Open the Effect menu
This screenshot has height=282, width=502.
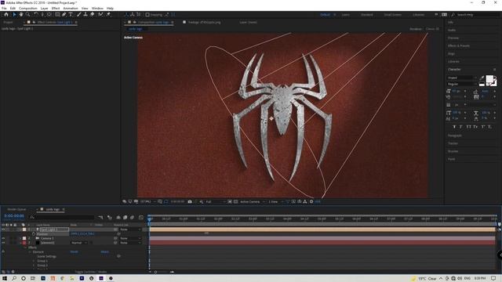point(56,8)
